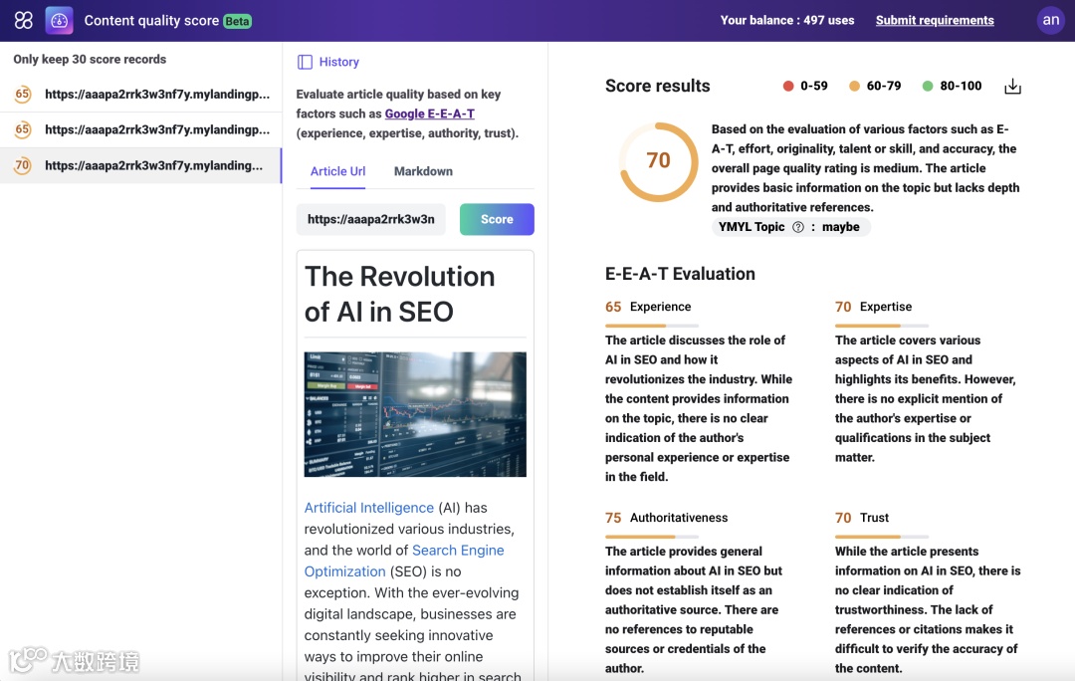This screenshot has width=1075, height=681.
Task: Click the 'Content quality score' title text
Action: click(151, 21)
